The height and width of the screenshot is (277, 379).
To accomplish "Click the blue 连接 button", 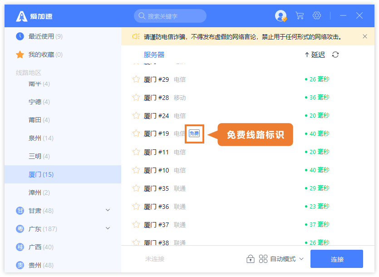I will (337, 259).
